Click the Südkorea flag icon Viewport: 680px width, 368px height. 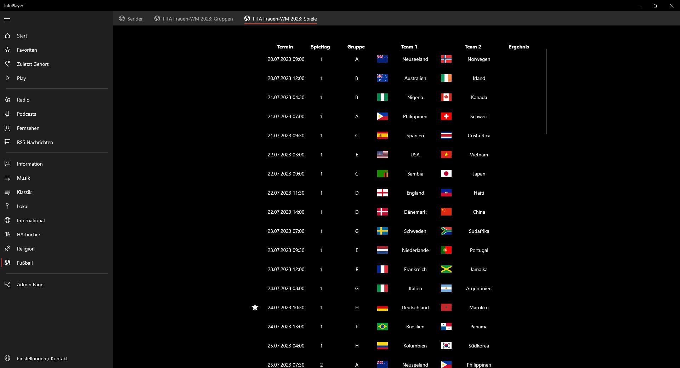(446, 346)
